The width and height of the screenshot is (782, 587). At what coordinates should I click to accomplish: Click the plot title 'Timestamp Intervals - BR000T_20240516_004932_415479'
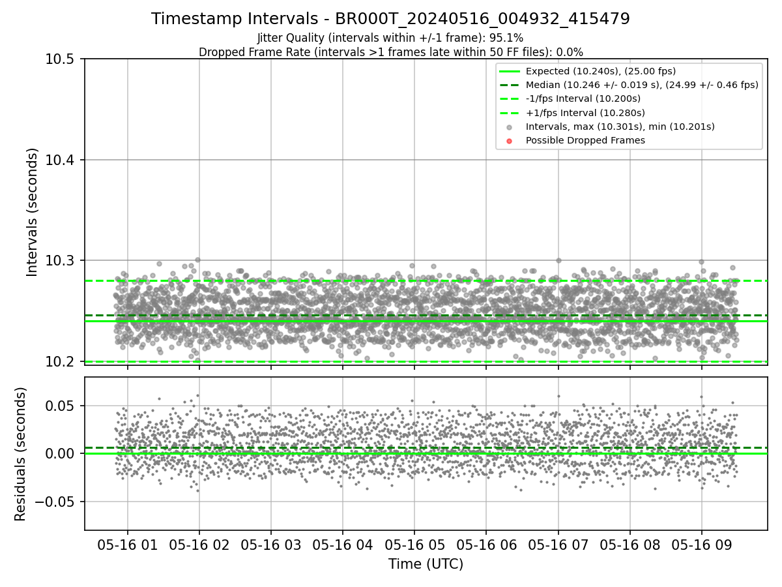(x=390, y=19)
